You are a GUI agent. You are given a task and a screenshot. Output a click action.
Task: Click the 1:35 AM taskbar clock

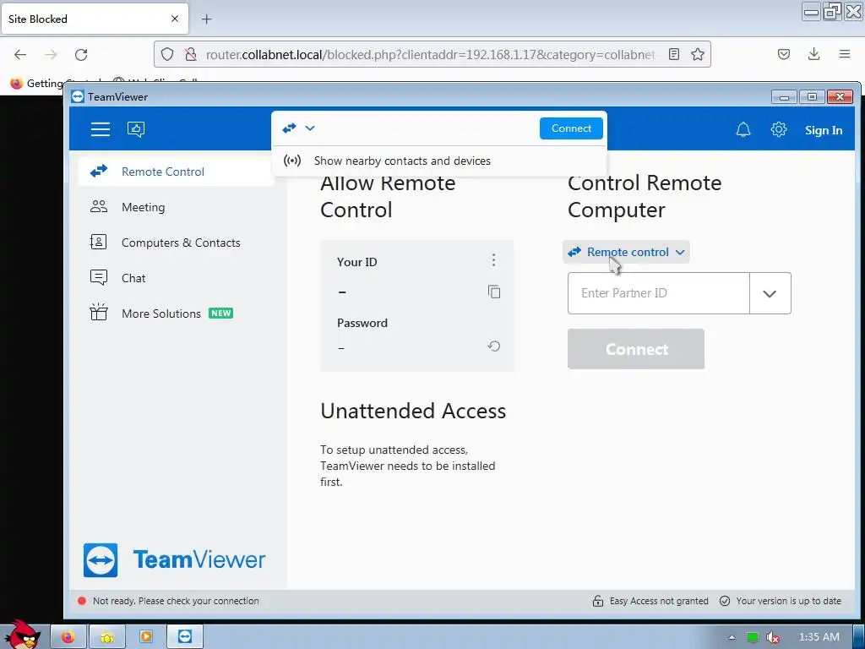pos(819,637)
